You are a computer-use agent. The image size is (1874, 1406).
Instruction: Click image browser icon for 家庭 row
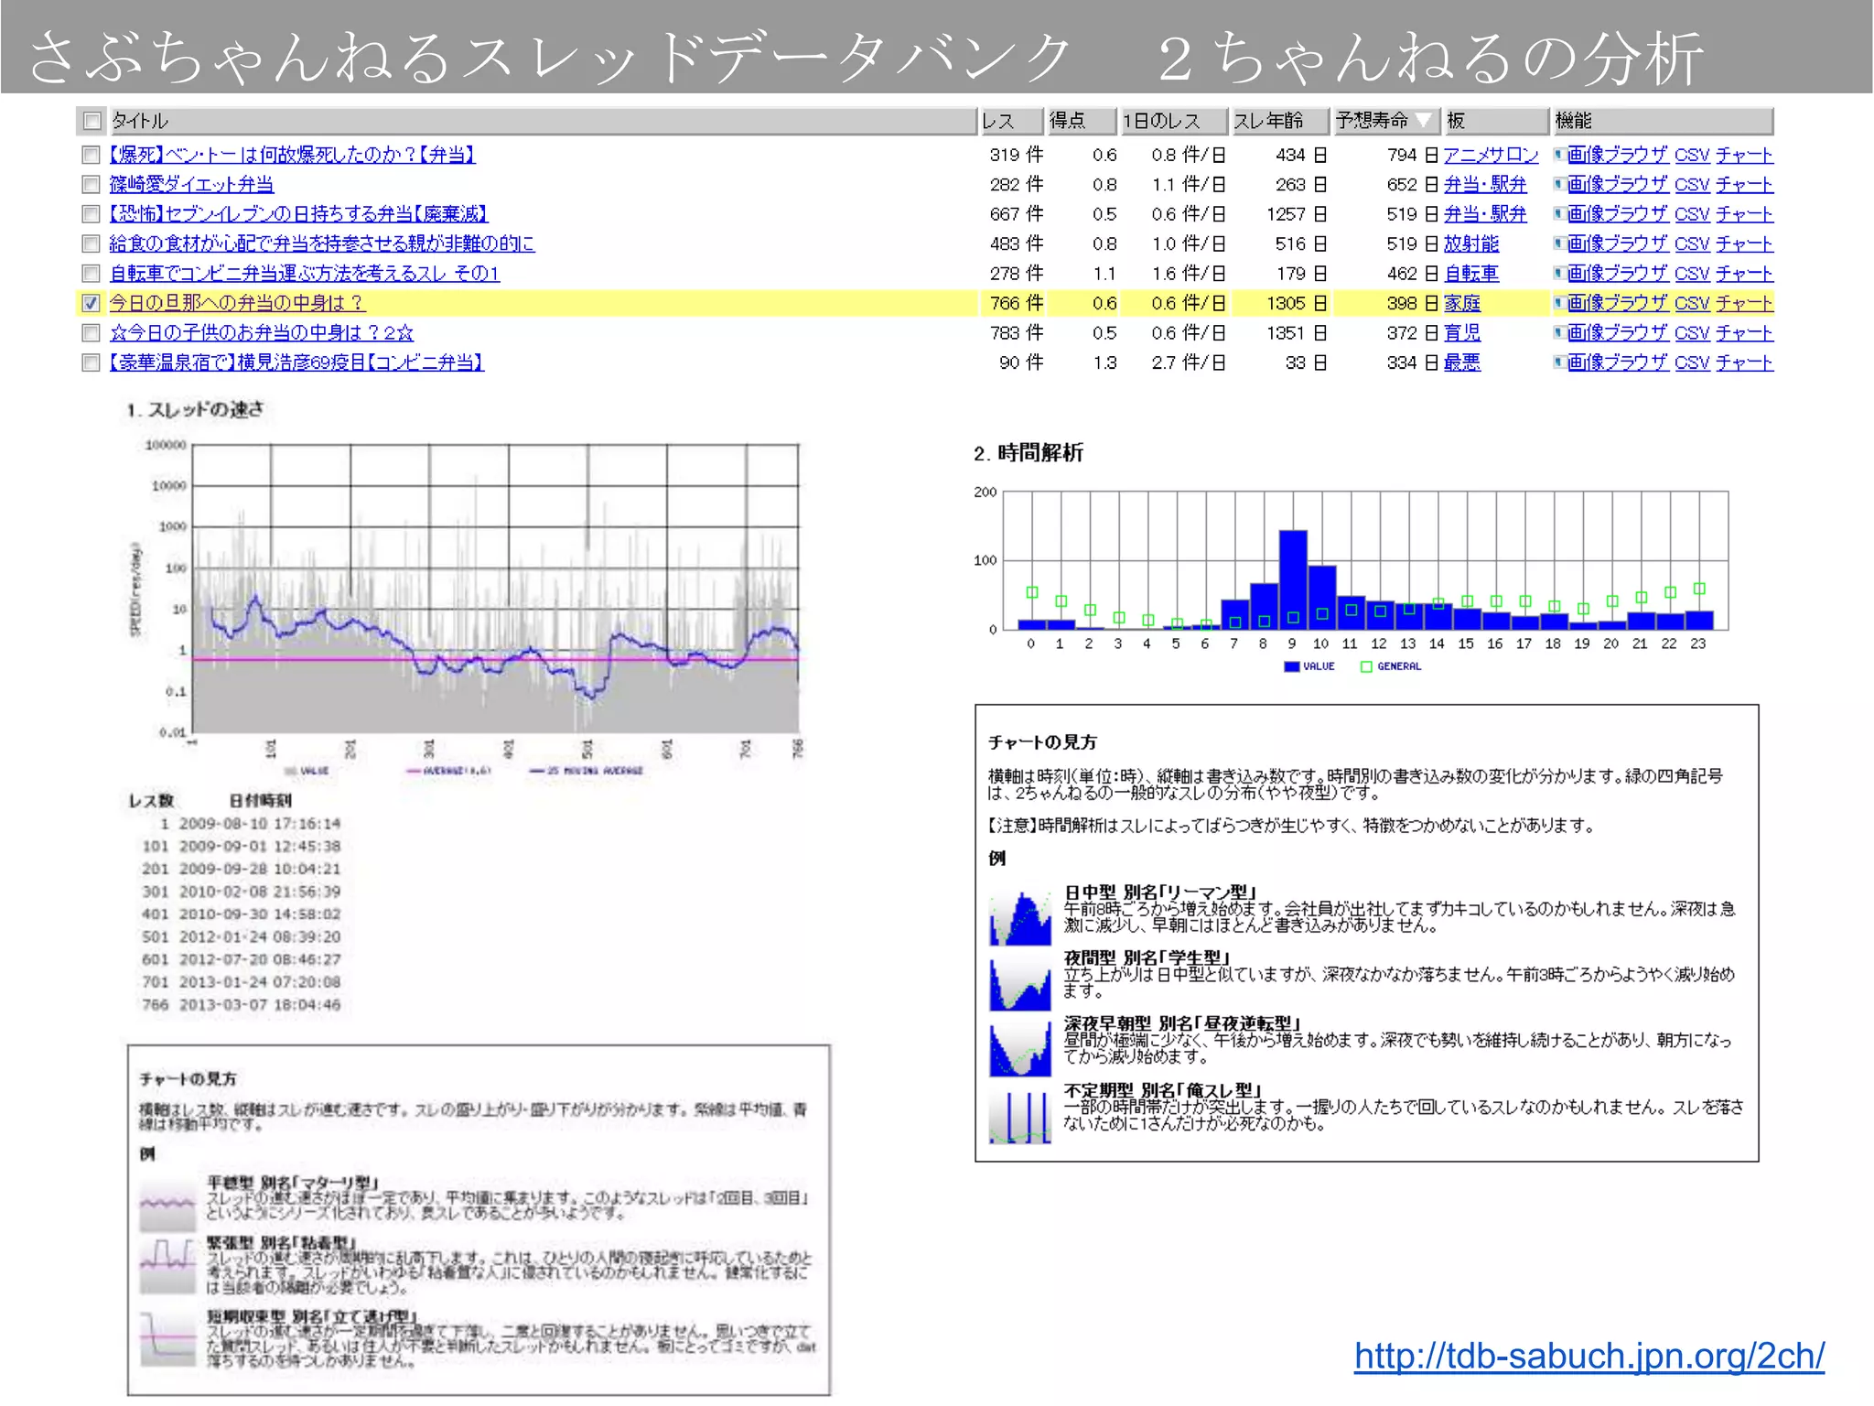tap(1559, 303)
